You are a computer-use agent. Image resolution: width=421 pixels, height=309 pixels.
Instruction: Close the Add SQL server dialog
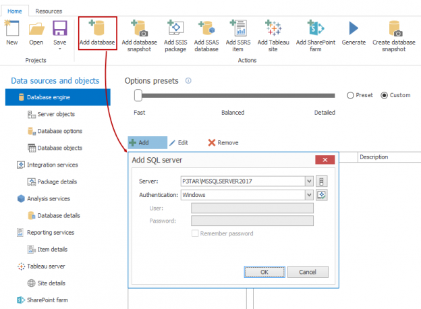tap(325, 160)
